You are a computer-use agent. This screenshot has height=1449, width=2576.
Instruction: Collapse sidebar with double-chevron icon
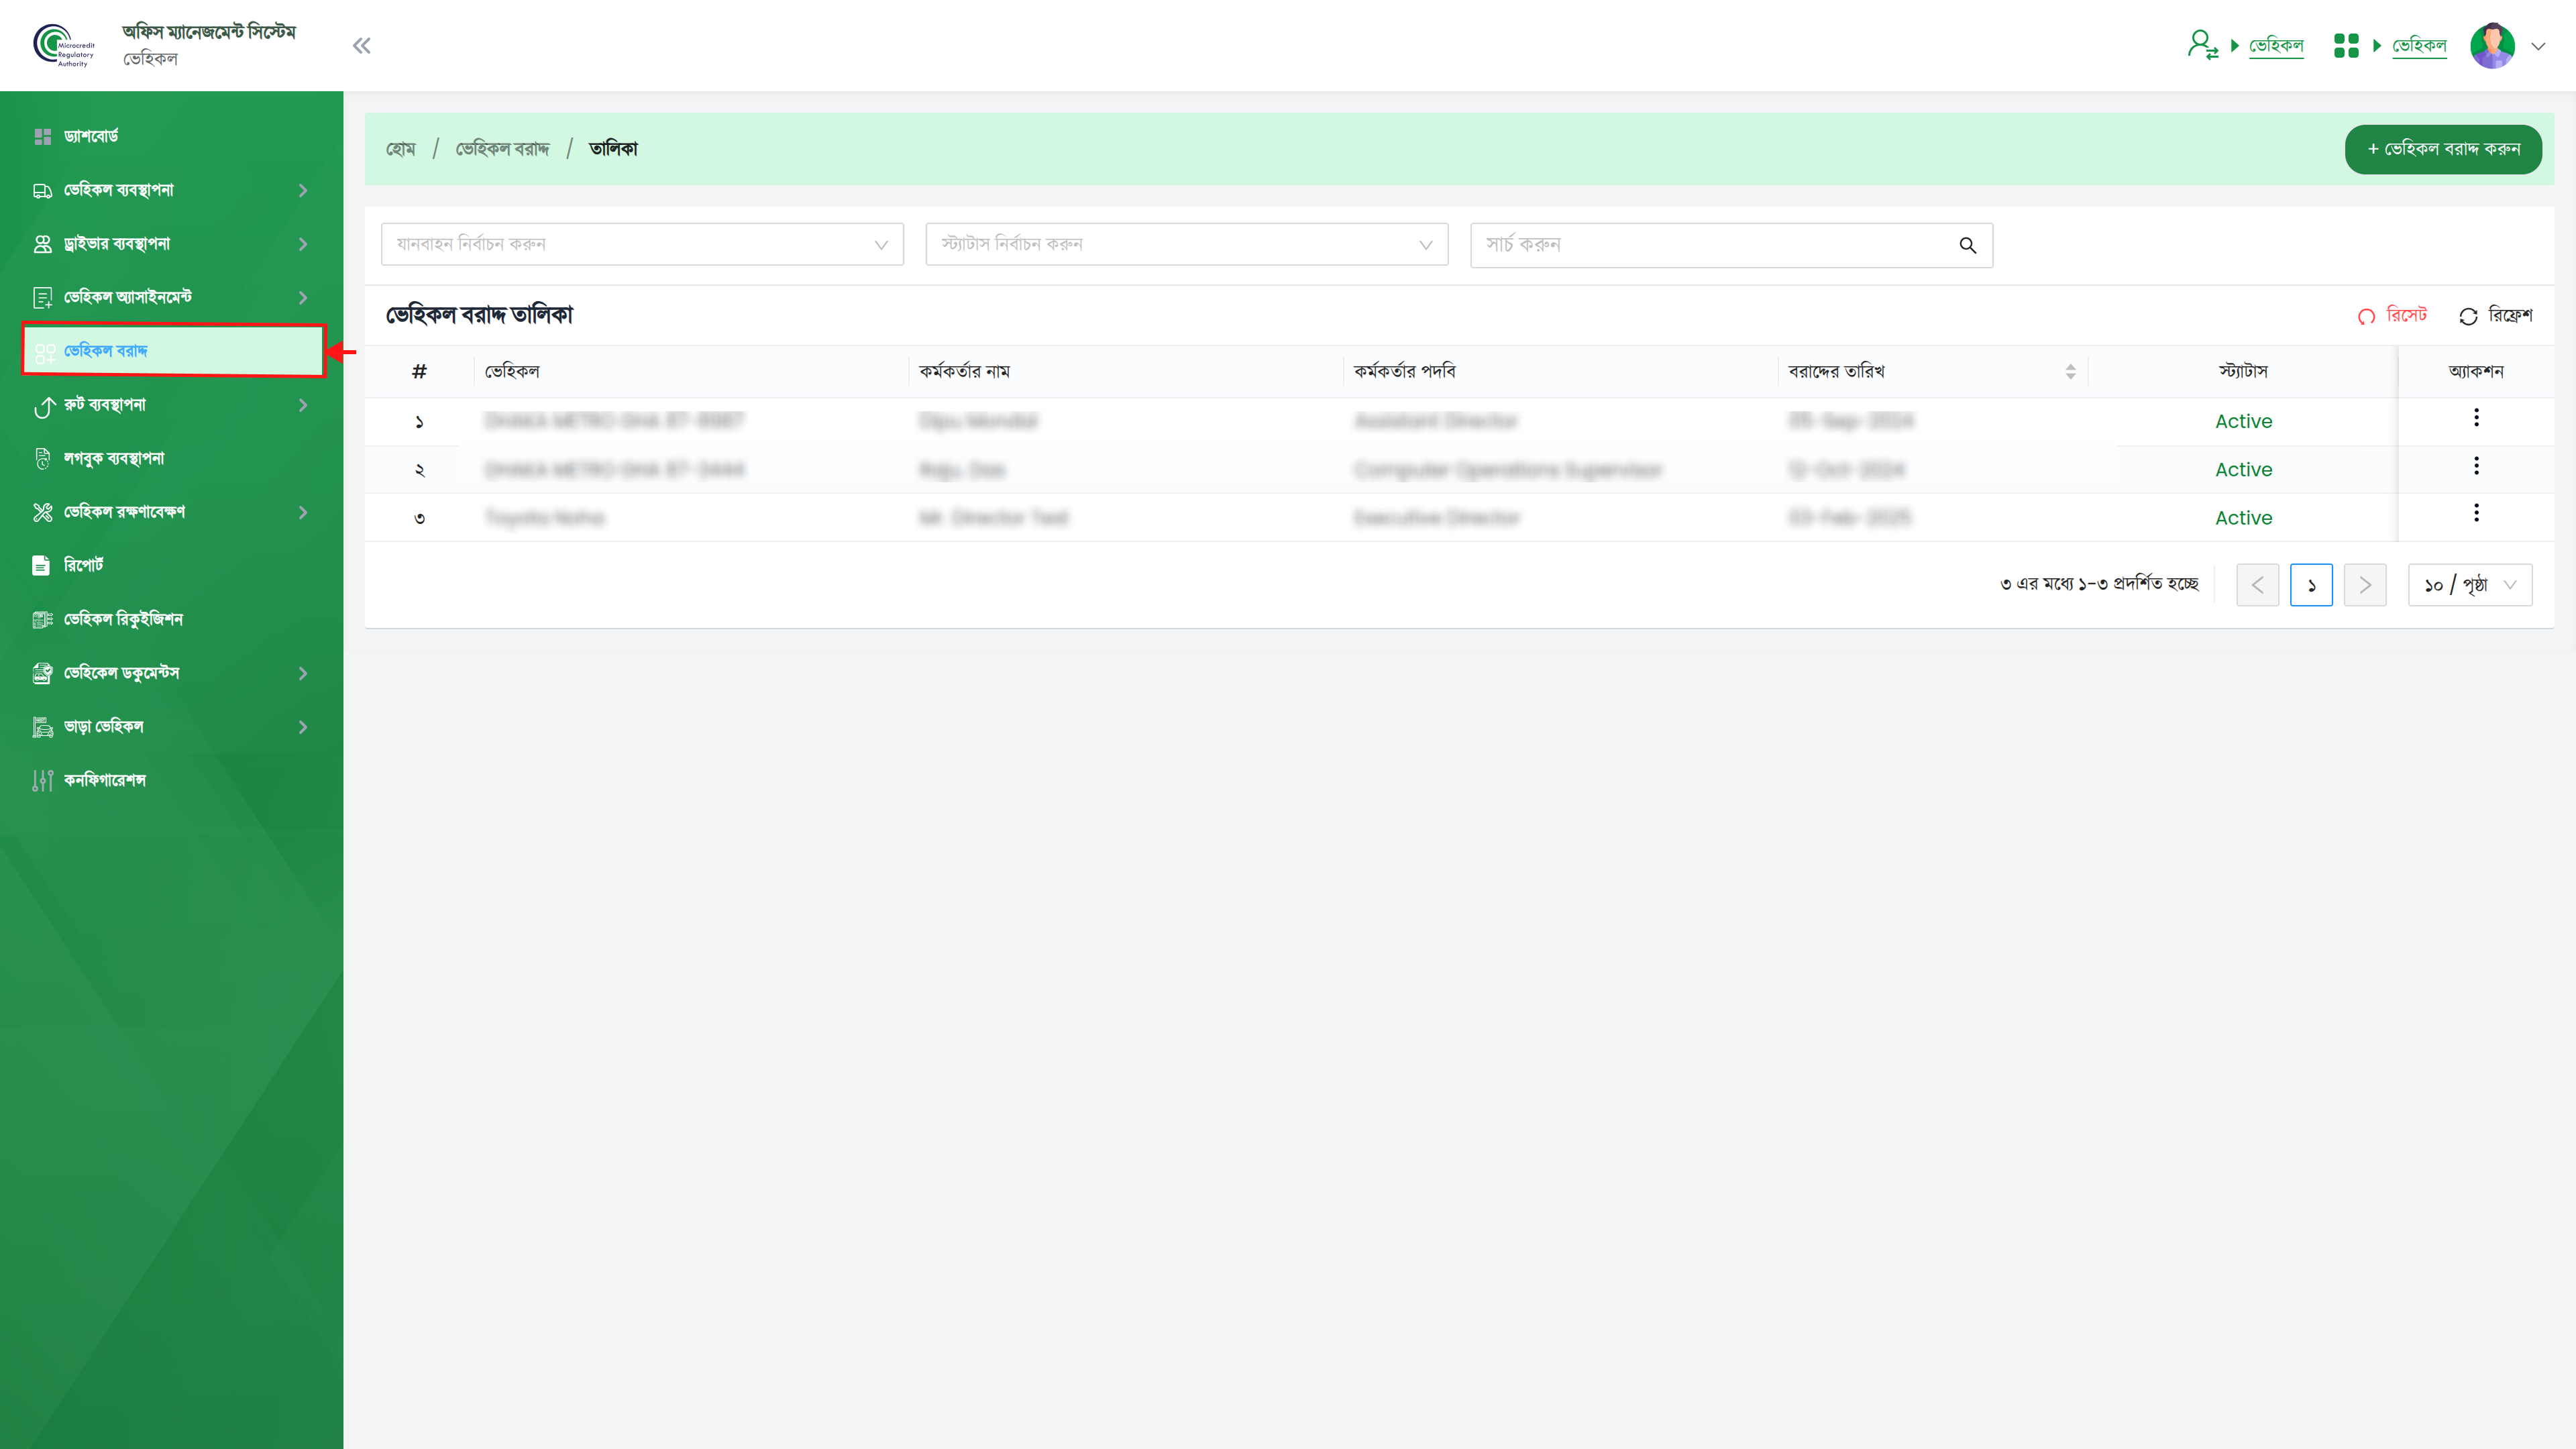point(362,46)
